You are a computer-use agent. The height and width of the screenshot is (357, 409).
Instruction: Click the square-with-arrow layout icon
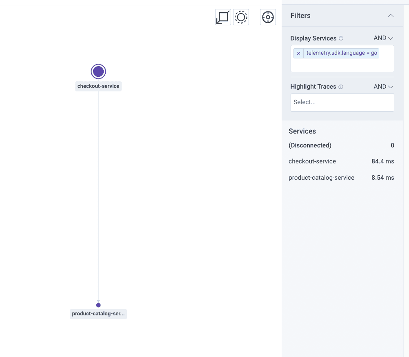tap(223, 18)
